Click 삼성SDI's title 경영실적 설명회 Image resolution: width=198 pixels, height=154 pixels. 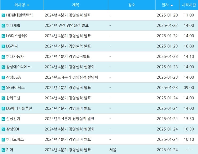point(82,129)
